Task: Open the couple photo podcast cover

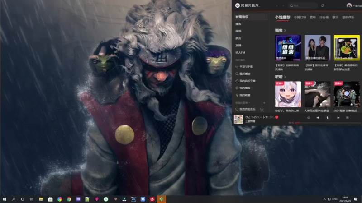Action: (x=318, y=48)
